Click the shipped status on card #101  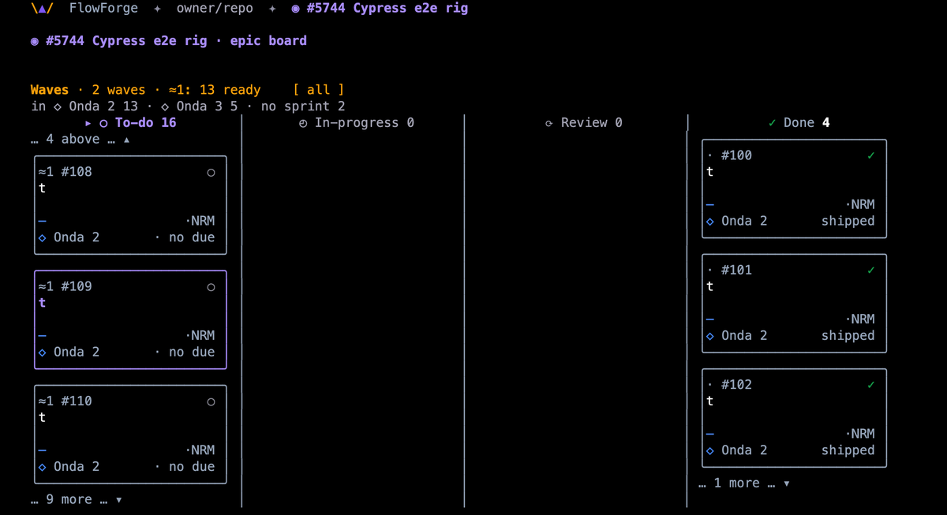[x=848, y=336]
